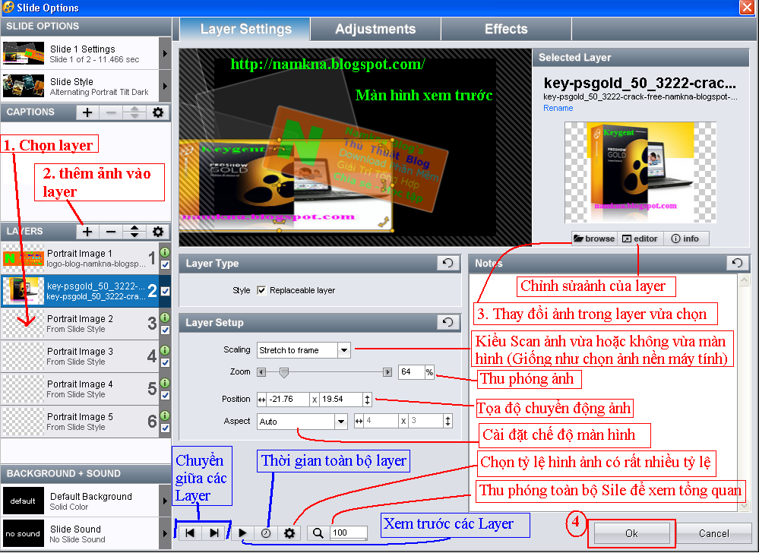Reorder layers with up-down arrows icon
The width and height of the screenshot is (759, 553).
pyautogui.click(x=134, y=232)
